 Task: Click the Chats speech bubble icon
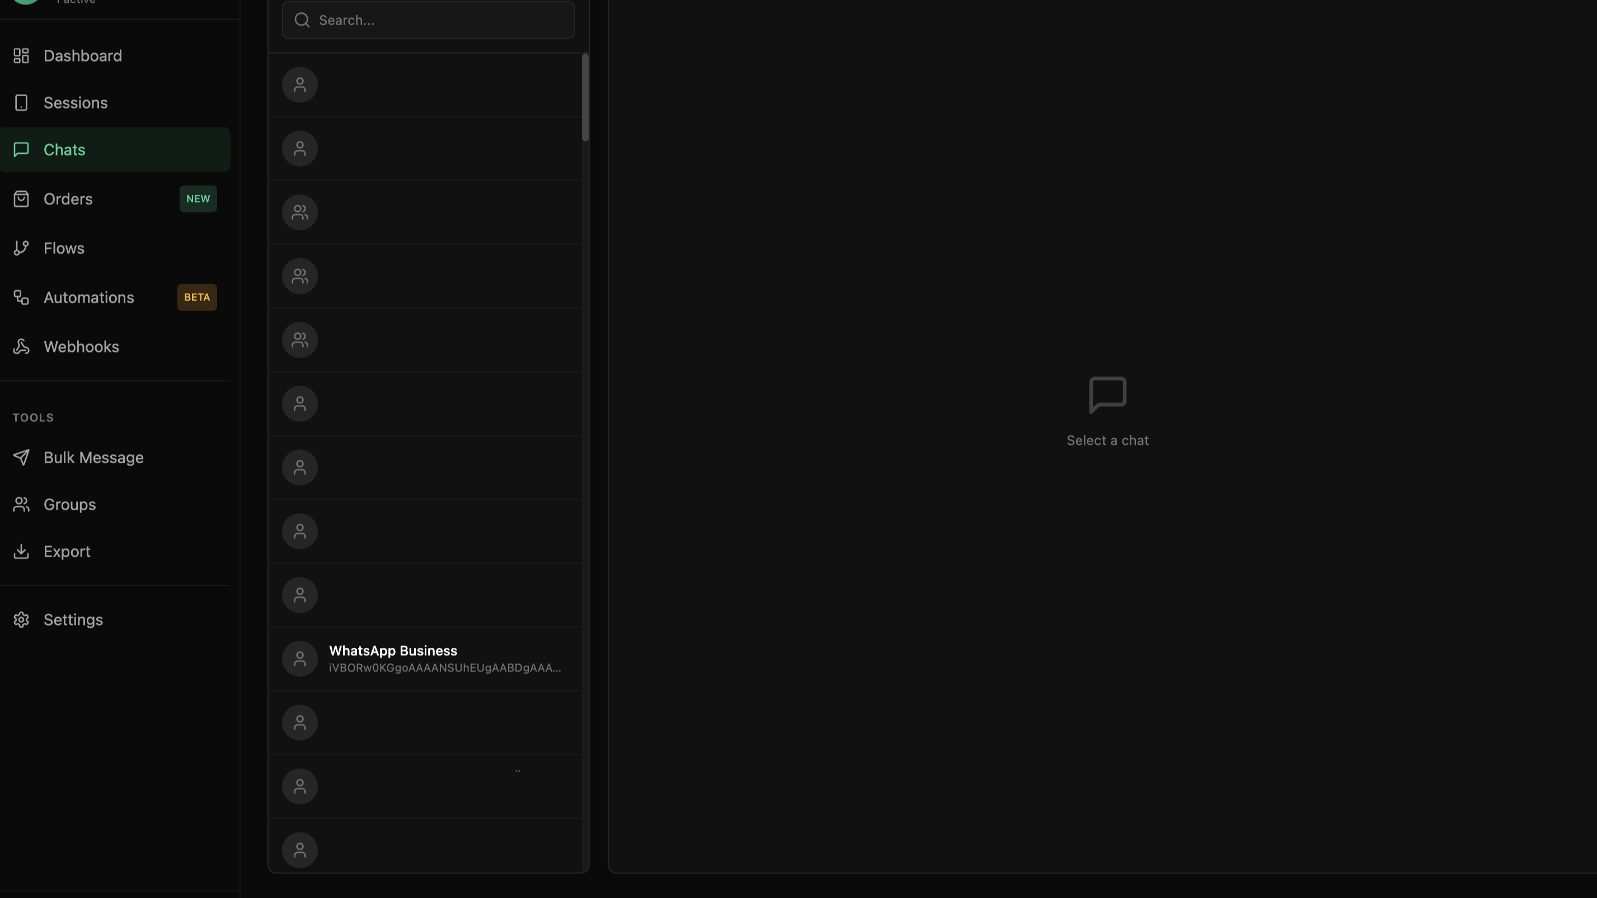[x=21, y=149]
